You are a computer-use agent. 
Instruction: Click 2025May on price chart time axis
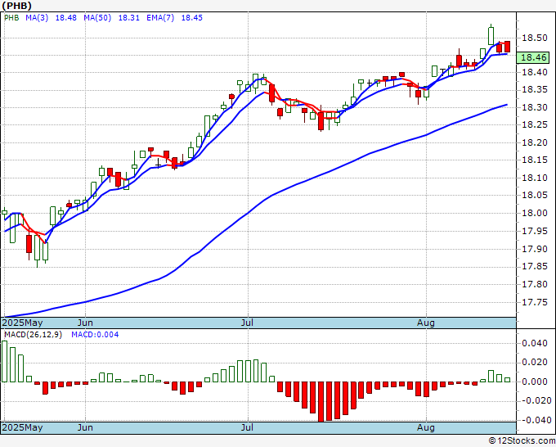click(x=23, y=323)
